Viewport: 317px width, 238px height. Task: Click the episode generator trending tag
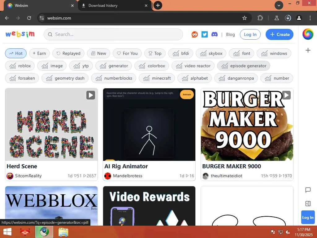coord(244,66)
